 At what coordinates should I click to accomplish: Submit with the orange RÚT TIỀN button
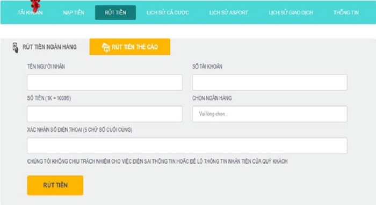point(55,185)
